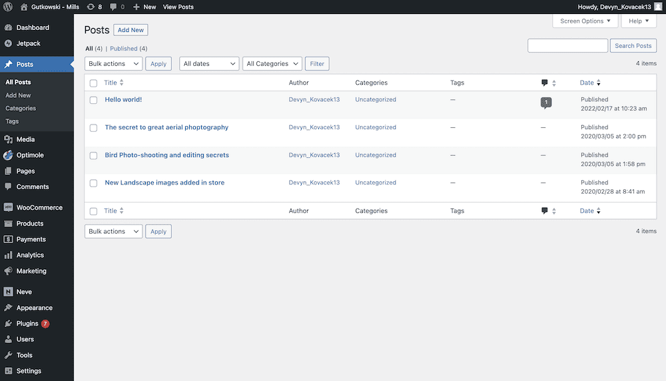Open the All dates dropdown
Screen dimensions: 666x381
[x=209, y=64]
